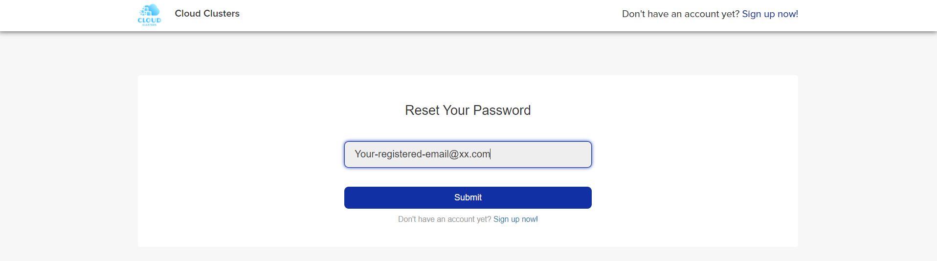Click gray "Don't have an account yet?" text under Submit

pyautogui.click(x=444, y=219)
